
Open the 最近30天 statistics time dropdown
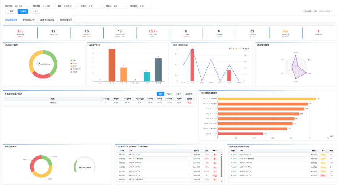tap(22, 6)
